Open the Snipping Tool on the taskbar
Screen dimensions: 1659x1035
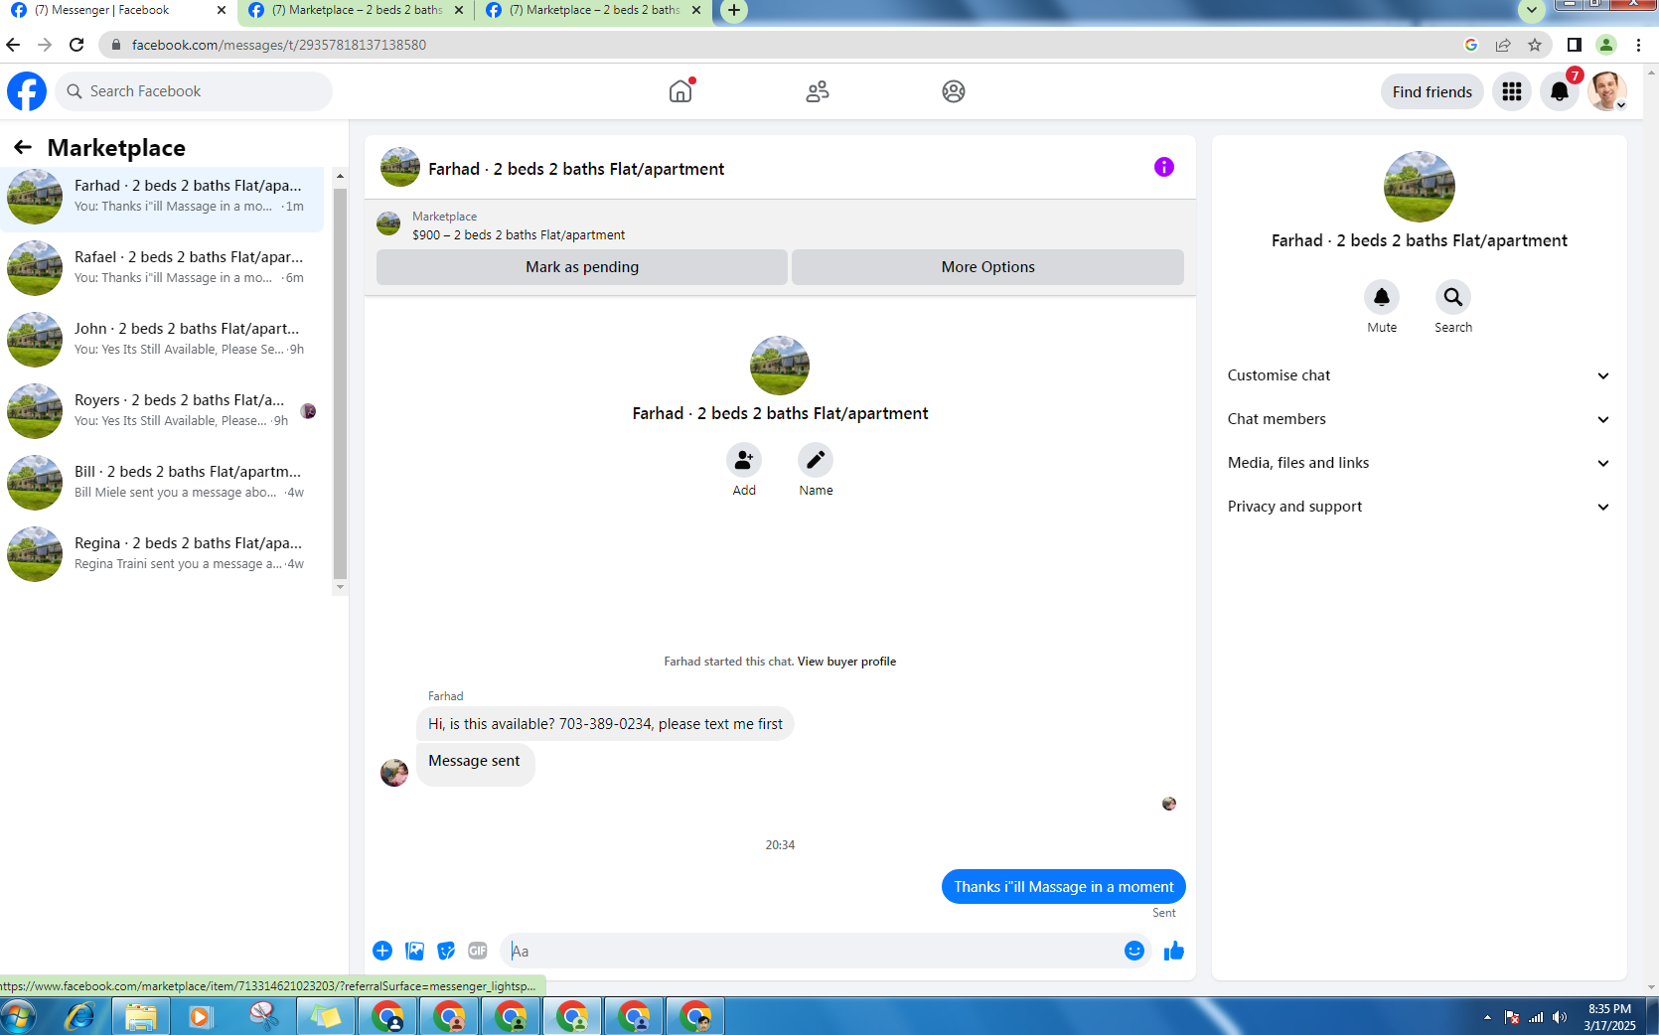tap(263, 1016)
